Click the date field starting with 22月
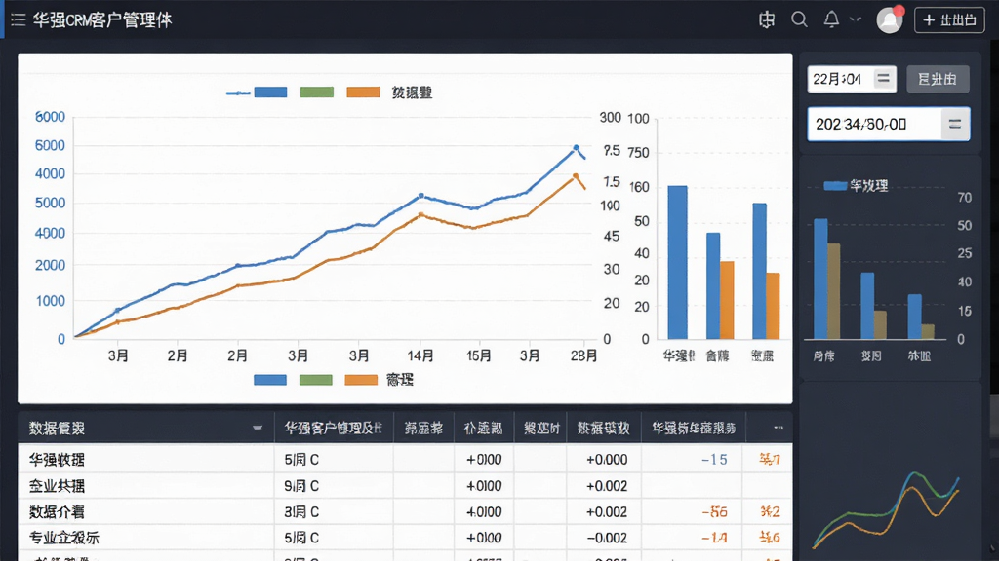 coord(852,79)
